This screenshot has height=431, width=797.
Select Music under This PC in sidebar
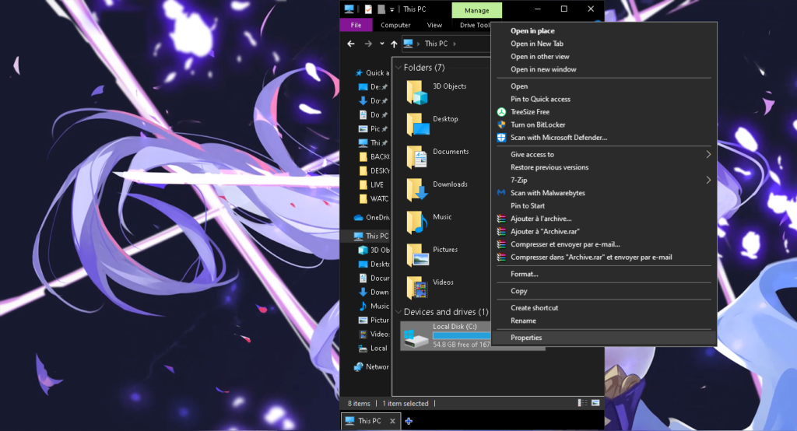[x=374, y=306]
